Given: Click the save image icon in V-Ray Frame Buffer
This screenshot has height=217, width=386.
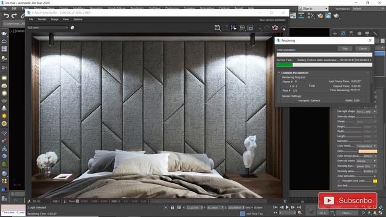Looking at the screenshot, I should coord(217,28).
